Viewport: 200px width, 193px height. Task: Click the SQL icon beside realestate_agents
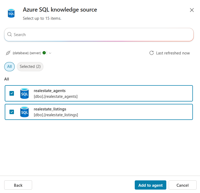[x=24, y=93]
